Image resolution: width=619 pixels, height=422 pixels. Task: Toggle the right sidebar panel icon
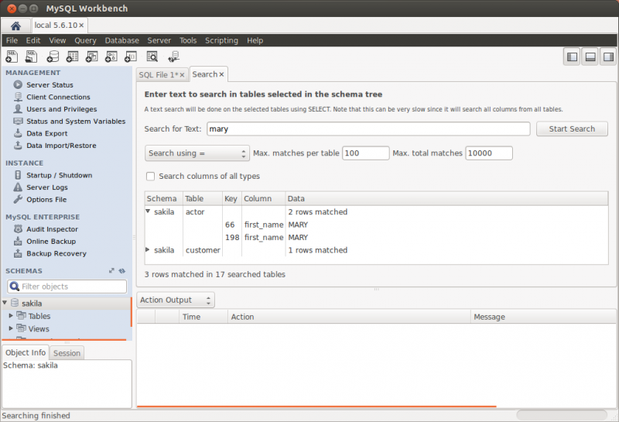pos(608,57)
